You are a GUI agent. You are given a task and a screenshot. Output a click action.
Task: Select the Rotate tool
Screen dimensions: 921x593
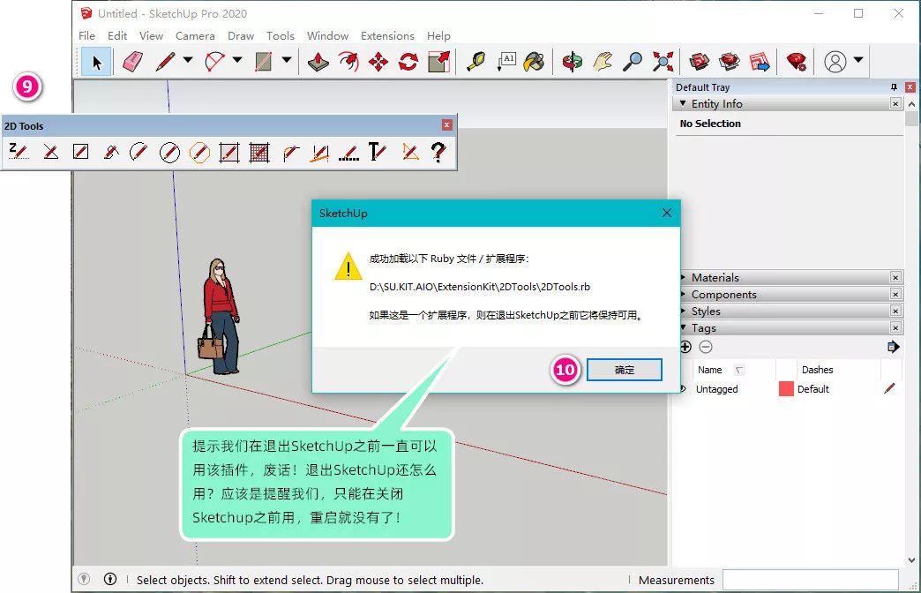[408, 62]
